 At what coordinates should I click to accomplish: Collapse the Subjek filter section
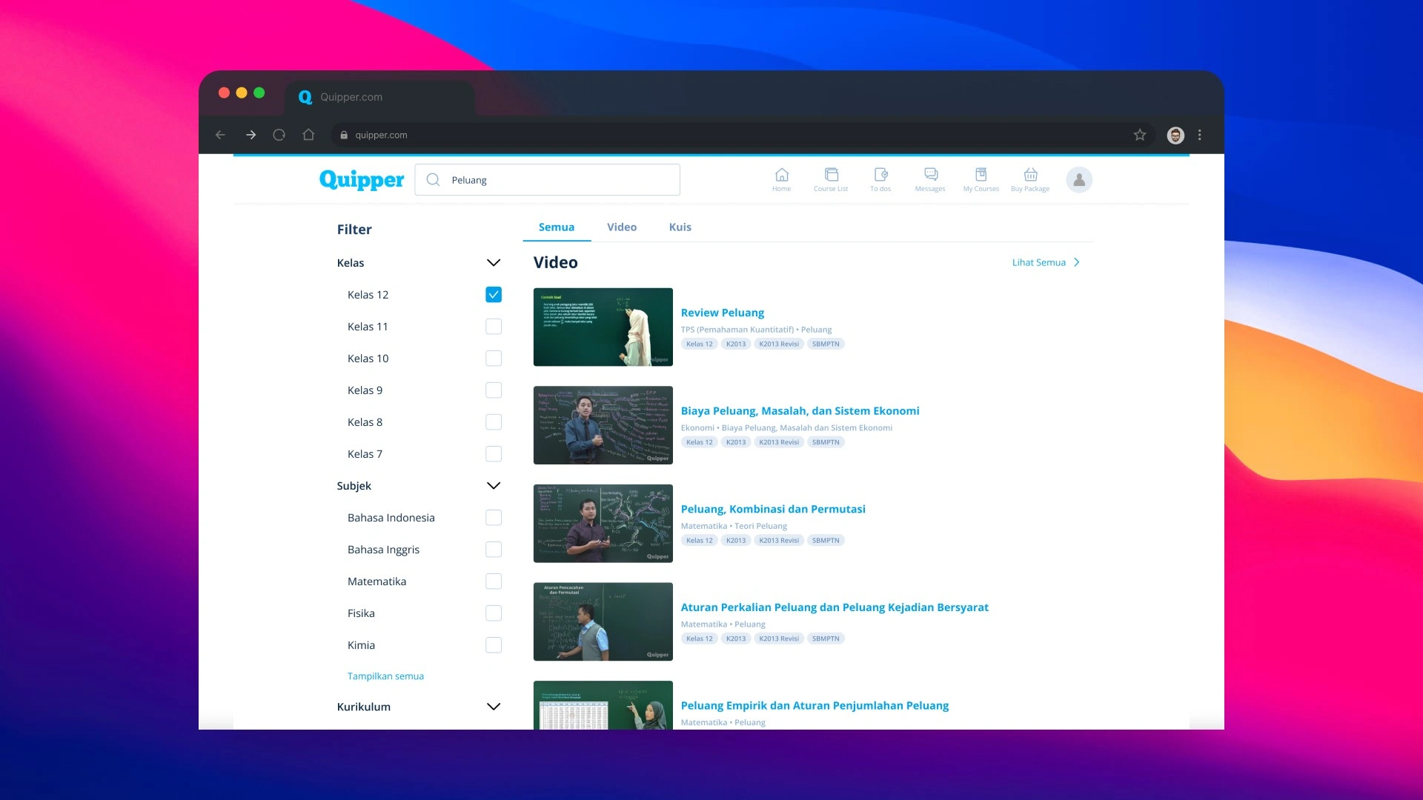pos(492,485)
